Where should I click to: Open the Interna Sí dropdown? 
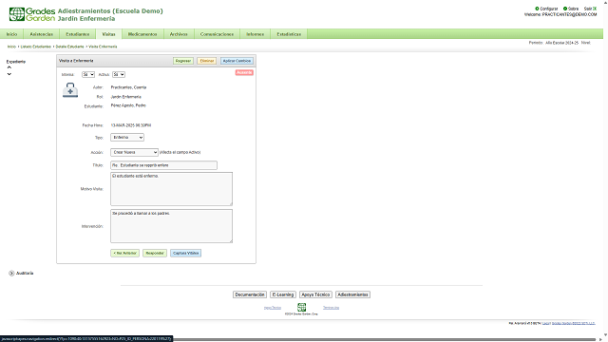(88, 74)
